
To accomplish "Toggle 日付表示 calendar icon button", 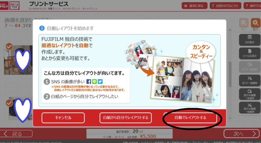I will coord(250,40).
